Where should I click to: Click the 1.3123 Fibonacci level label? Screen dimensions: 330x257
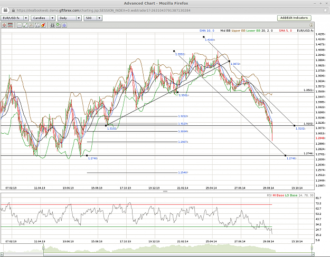[183, 124]
